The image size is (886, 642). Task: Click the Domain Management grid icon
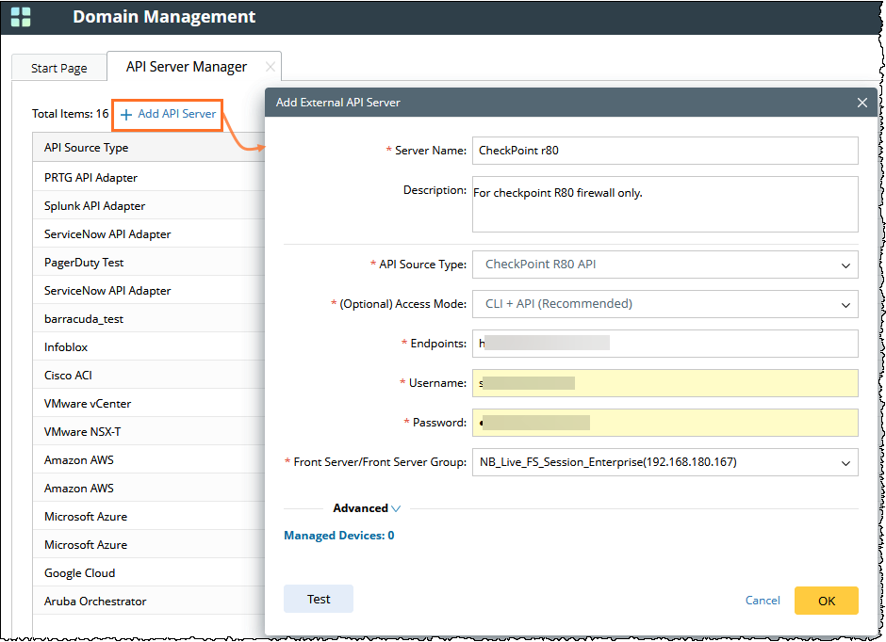point(21,17)
